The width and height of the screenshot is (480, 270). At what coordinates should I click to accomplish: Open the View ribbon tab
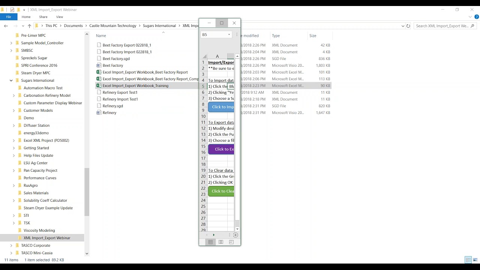(x=59, y=17)
